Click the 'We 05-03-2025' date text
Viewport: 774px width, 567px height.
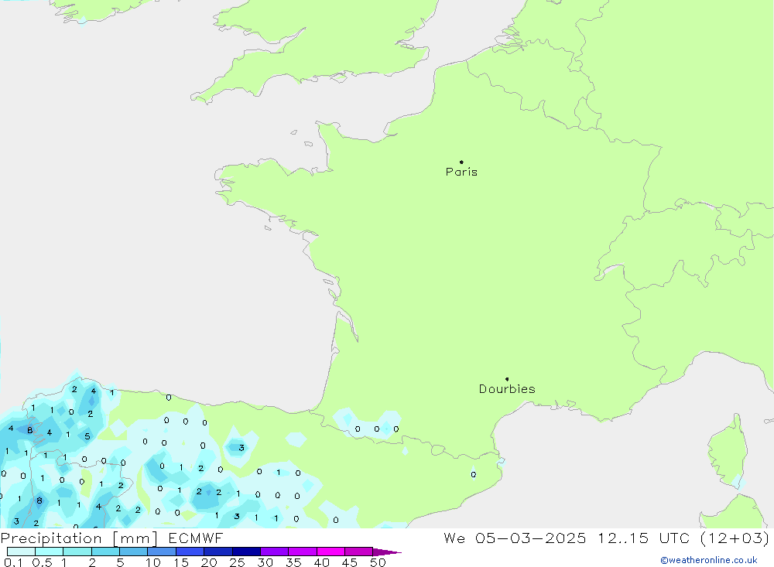pyautogui.click(x=515, y=538)
